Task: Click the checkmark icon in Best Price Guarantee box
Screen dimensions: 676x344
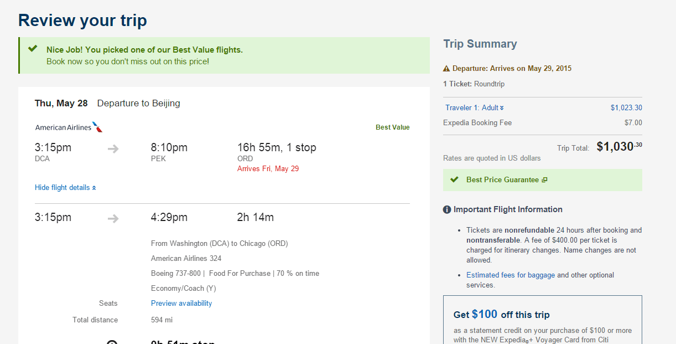Action: click(455, 179)
